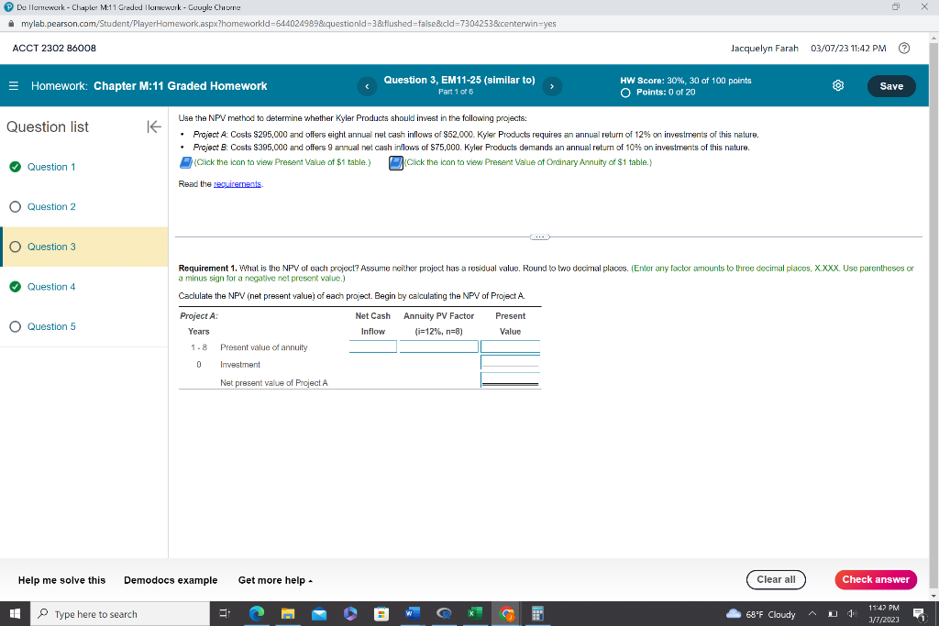This screenshot has height=626, width=939.
Task: Click the Investment present value field
Action: click(x=510, y=362)
